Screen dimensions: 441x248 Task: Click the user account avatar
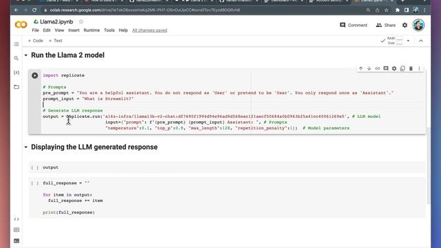[x=418, y=25]
